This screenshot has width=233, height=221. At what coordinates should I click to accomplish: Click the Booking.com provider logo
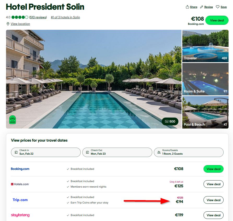coord(20,169)
